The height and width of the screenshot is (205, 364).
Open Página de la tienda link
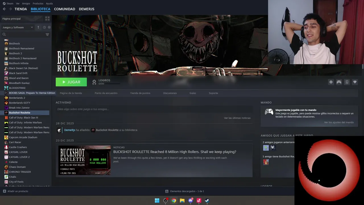(71, 93)
